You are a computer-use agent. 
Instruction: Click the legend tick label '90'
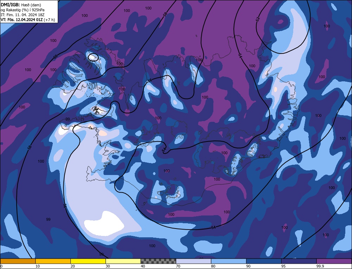248,266
